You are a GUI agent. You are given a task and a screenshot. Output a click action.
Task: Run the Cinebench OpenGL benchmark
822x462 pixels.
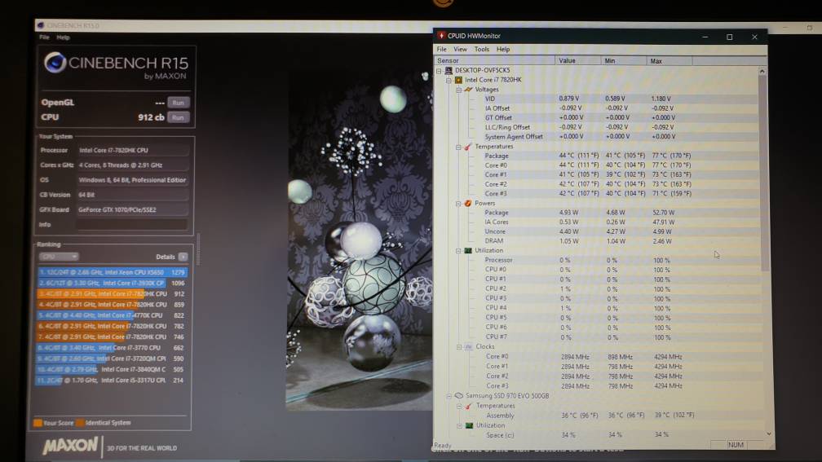(179, 103)
